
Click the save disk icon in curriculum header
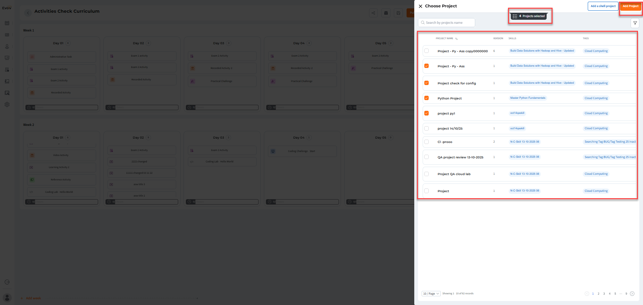pos(398,13)
